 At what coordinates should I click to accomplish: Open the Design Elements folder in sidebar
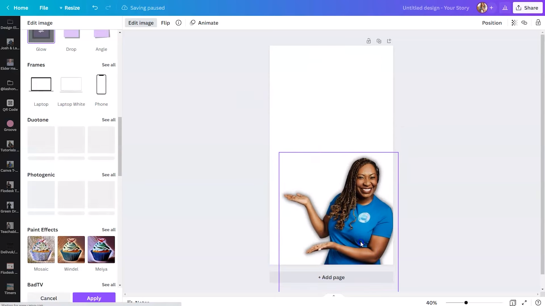[x=10, y=24]
